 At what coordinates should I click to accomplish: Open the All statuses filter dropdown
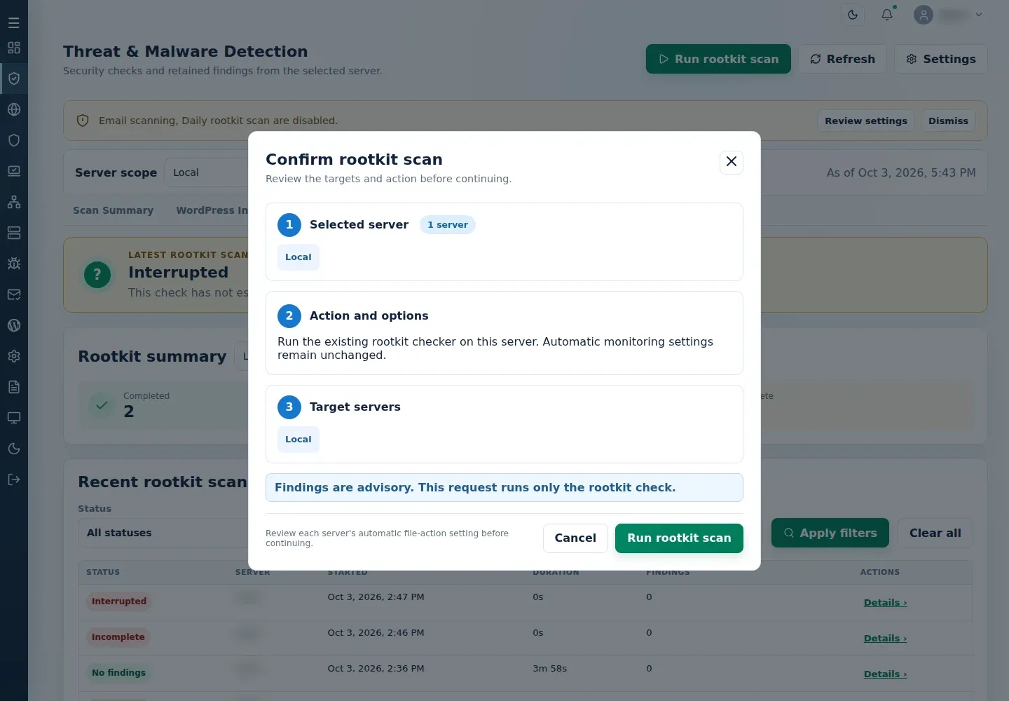click(163, 533)
